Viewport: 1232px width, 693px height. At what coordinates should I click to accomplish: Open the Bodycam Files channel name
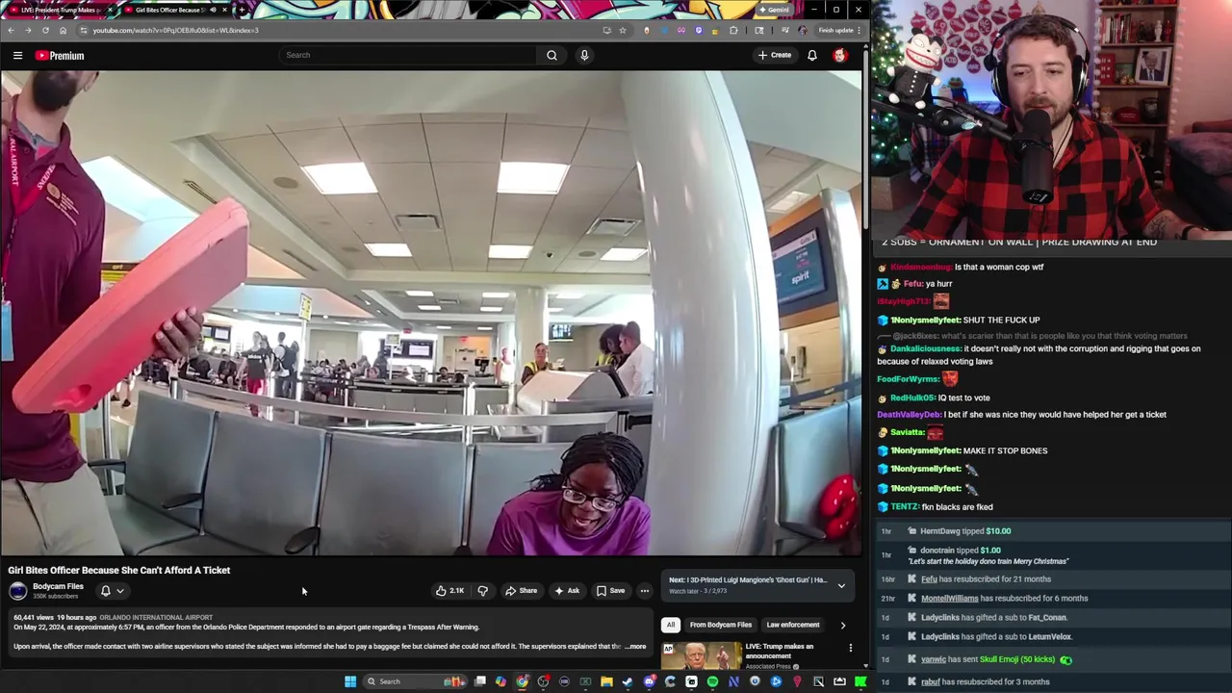pos(58,586)
